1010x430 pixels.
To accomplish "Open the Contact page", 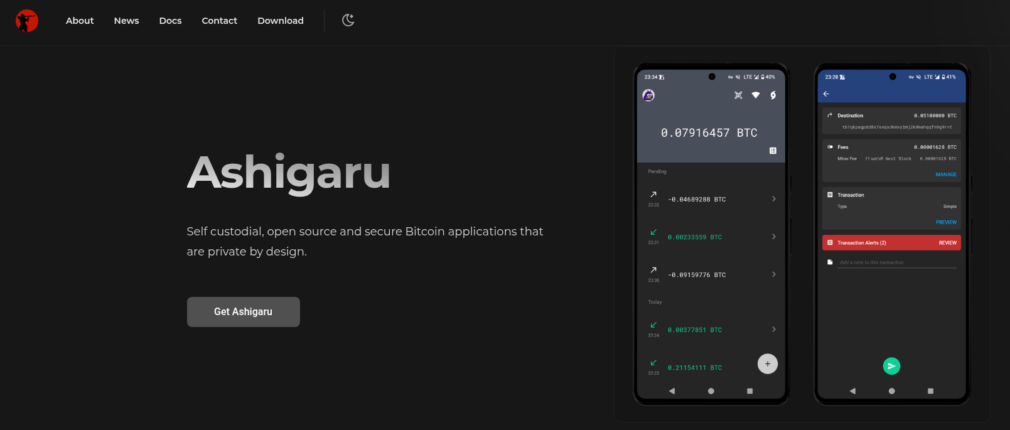I will 219,21.
